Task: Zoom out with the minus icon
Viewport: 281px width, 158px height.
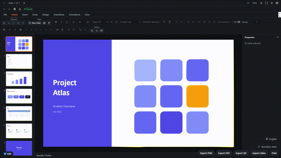Action: (x=248, y=3)
